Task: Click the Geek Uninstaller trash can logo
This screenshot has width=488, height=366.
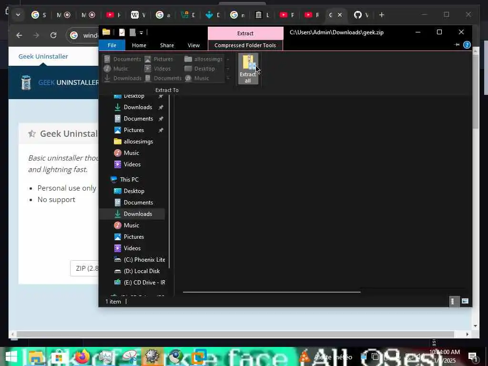Action: click(x=26, y=82)
